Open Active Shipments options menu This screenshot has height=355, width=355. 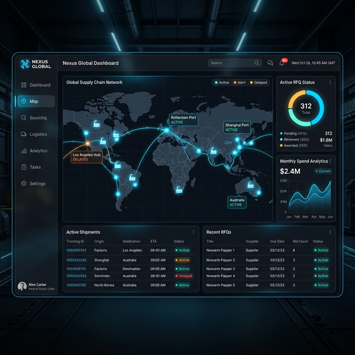(x=194, y=232)
